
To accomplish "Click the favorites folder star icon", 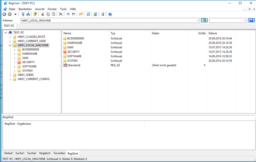I will (81, 14).
